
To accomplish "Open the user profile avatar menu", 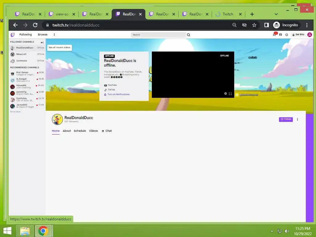I will (x=310, y=35).
